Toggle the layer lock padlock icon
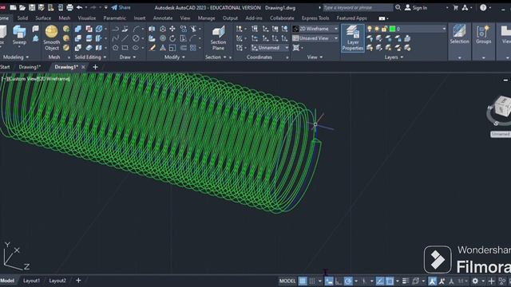This screenshot has width=511, height=287. pos(385,29)
